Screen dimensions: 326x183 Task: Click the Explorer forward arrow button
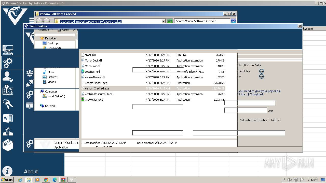(x=46, y=21)
